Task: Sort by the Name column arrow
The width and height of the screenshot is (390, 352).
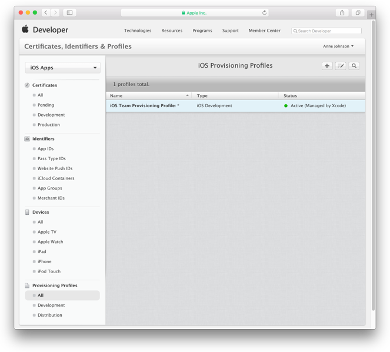Action: click(x=187, y=95)
